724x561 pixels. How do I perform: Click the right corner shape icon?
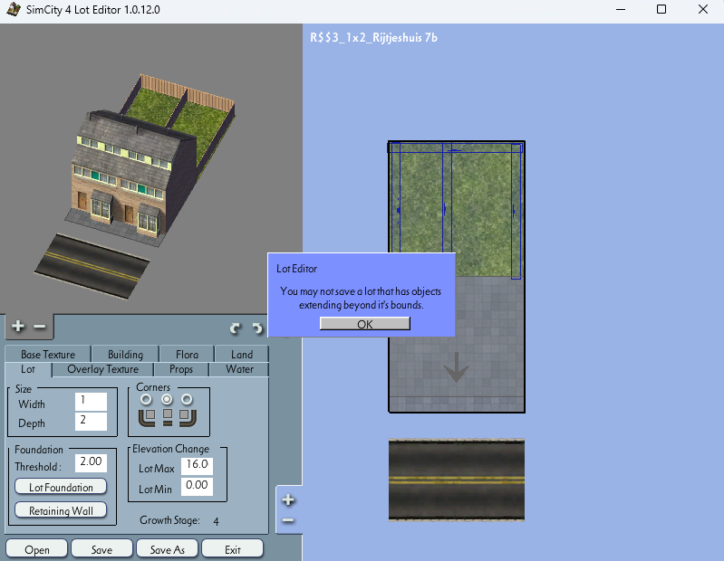click(188, 418)
